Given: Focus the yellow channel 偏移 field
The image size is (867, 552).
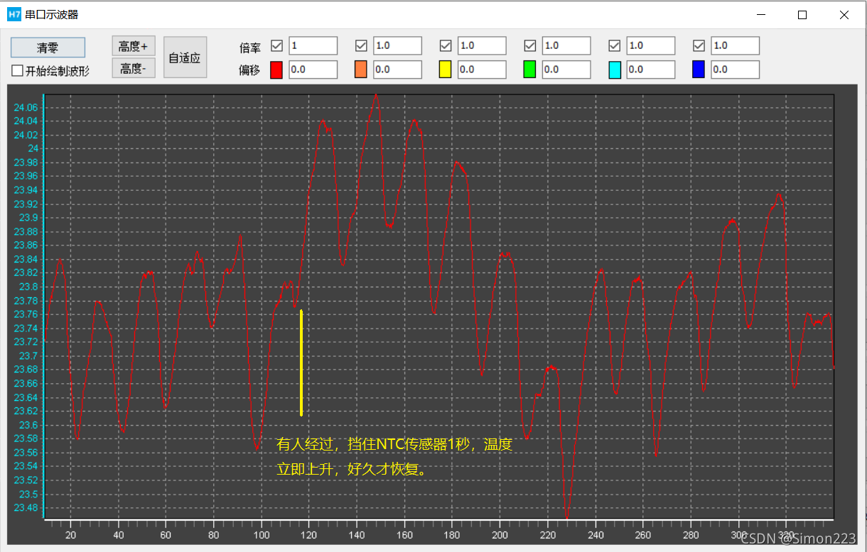Looking at the screenshot, I should tap(482, 70).
